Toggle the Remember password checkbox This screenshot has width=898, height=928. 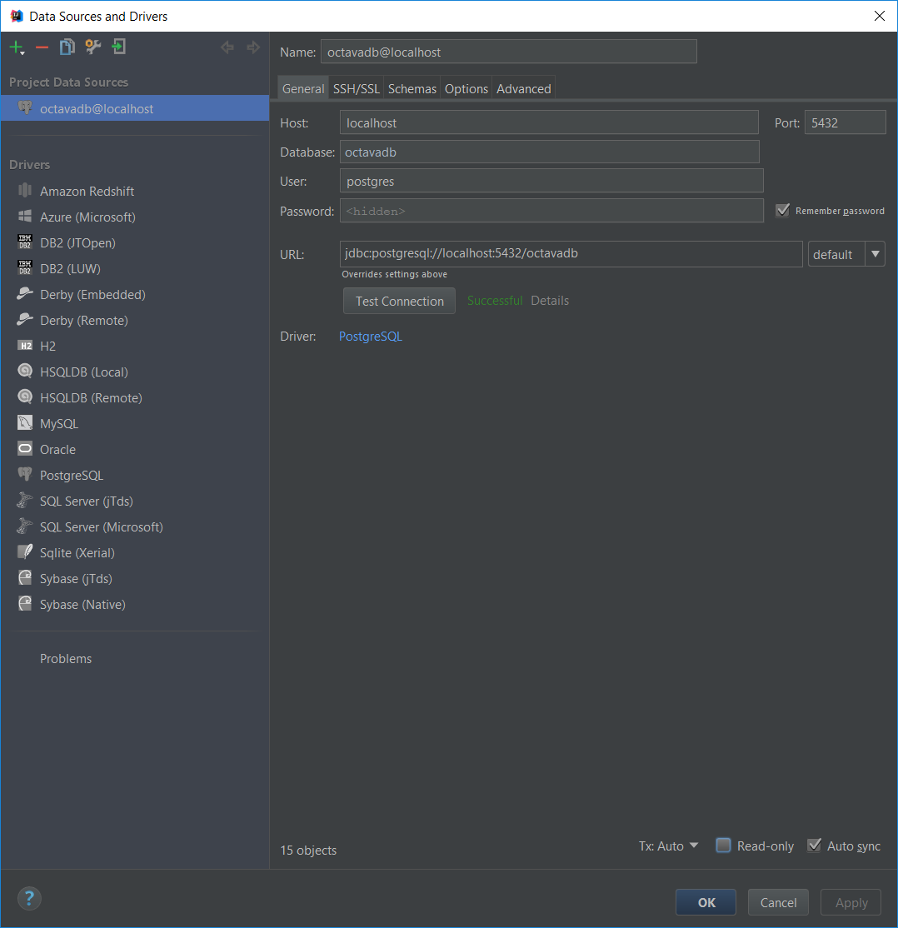pos(782,210)
